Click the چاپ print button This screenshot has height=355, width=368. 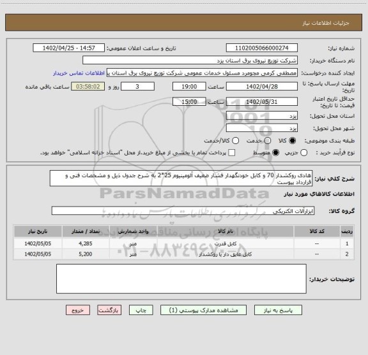coord(141,310)
